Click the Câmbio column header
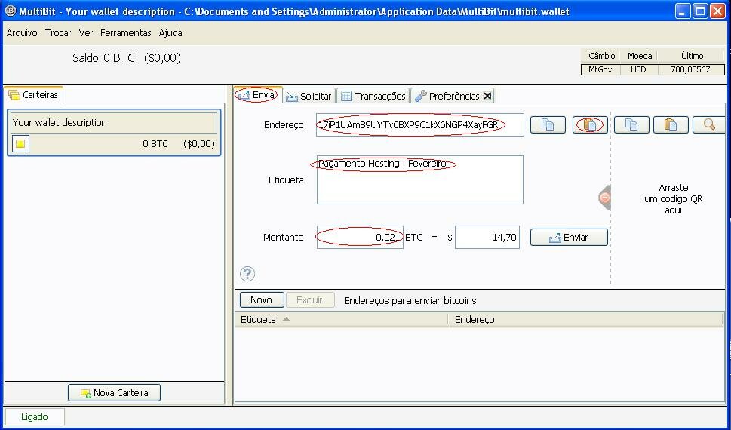This screenshot has height=430, width=731. (x=601, y=56)
